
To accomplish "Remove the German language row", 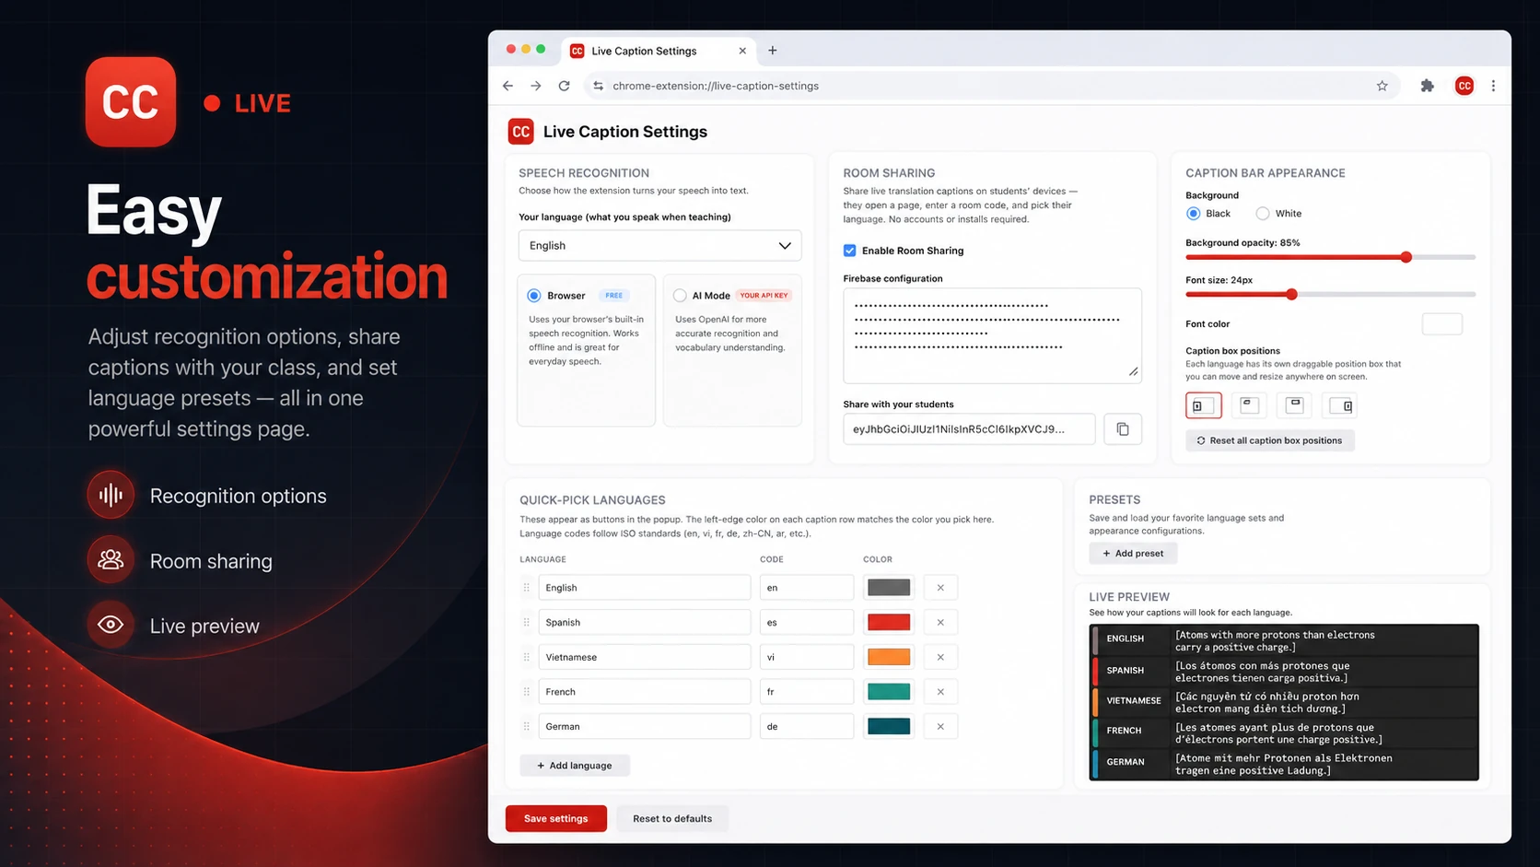I will [x=940, y=726].
